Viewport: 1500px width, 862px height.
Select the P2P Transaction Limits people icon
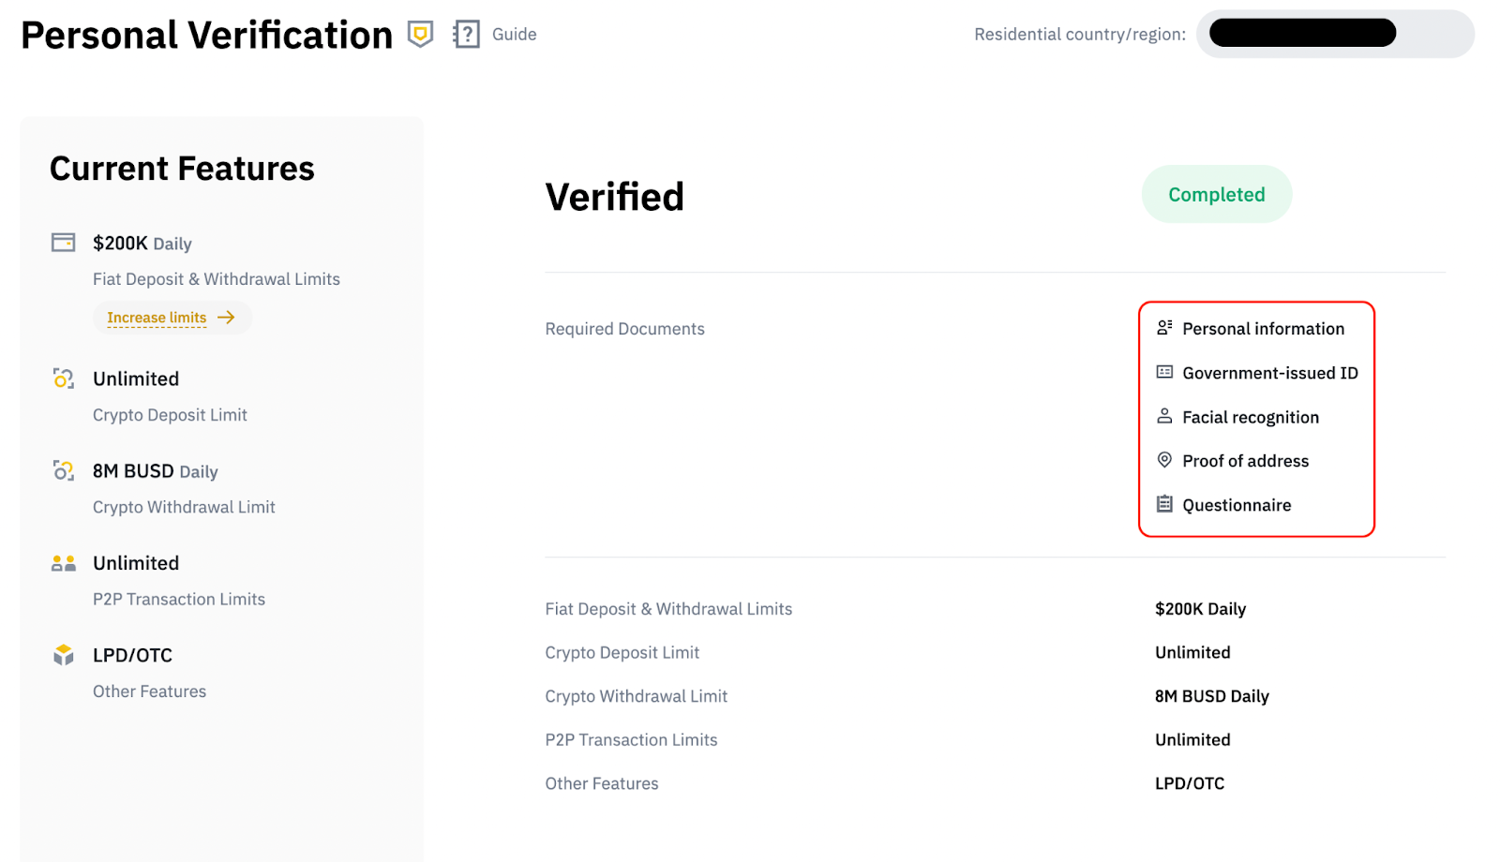(62, 562)
